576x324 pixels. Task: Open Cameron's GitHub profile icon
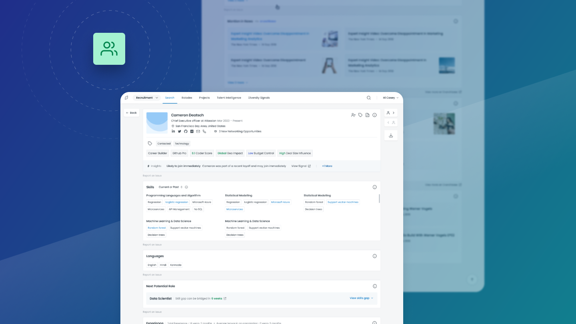coord(186,131)
